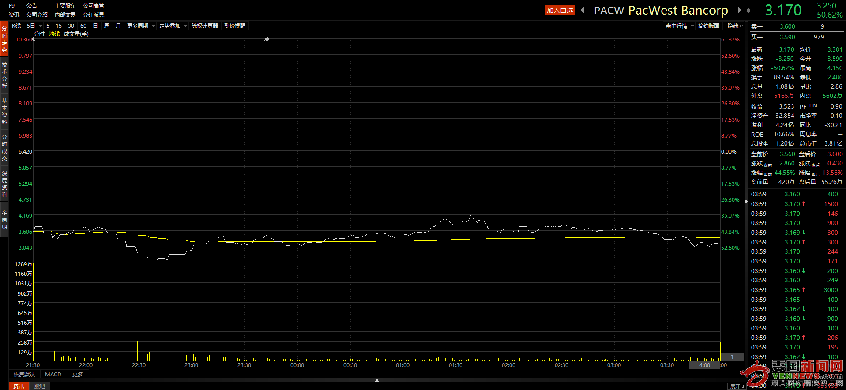Screen dimensions: 846x390
Task: Select 分时走势 sidebar tab
Action: click(x=4, y=39)
